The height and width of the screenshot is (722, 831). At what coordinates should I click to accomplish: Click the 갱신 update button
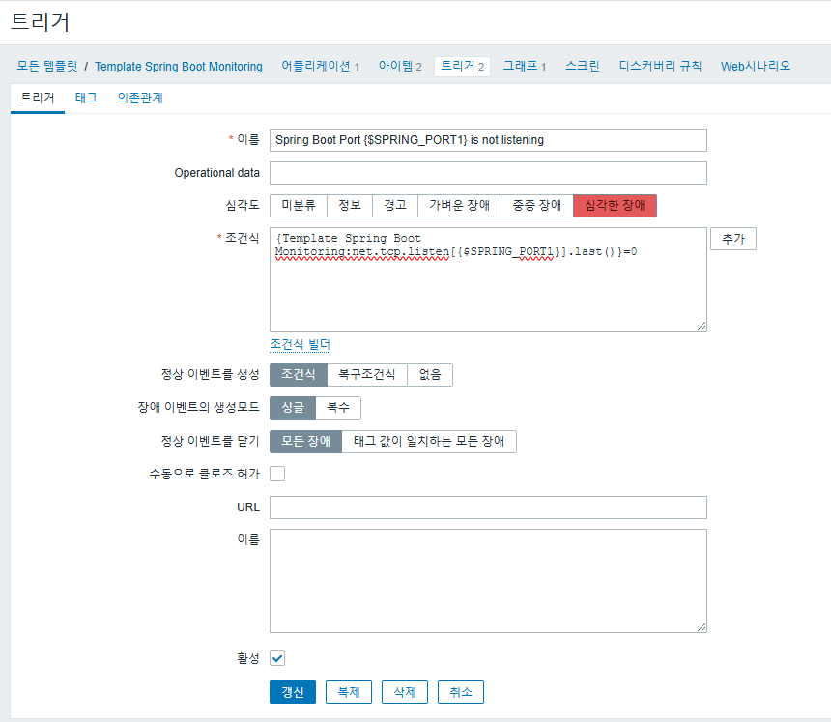(x=293, y=692)
